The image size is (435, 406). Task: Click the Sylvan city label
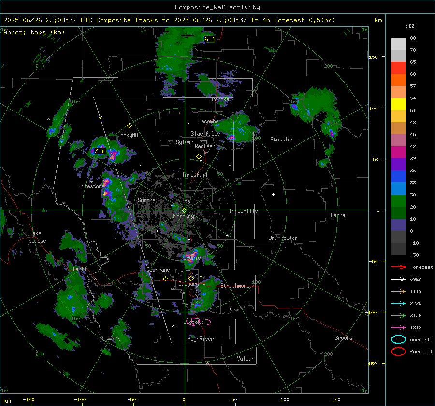point(185,143)
